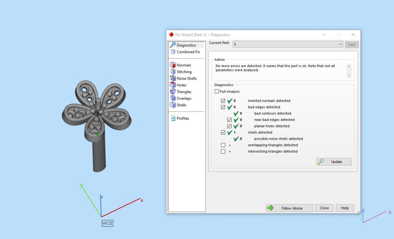Open the Noise Shells icon
394x239 pixels.
pos(173,79)
